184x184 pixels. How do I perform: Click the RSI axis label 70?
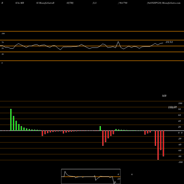pyautogui.click(x=3, y=42)
